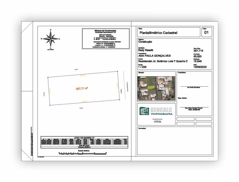Click the LOTE 7 DA QUADRA "C" table header
This screenshot has height=182, width=239.
(83, 137)
